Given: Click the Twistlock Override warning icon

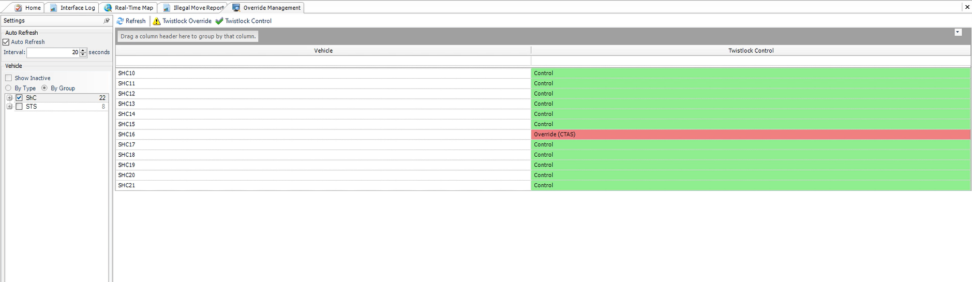Looking at the screenshot, I should pyautogui.click(x=157, y=21).
